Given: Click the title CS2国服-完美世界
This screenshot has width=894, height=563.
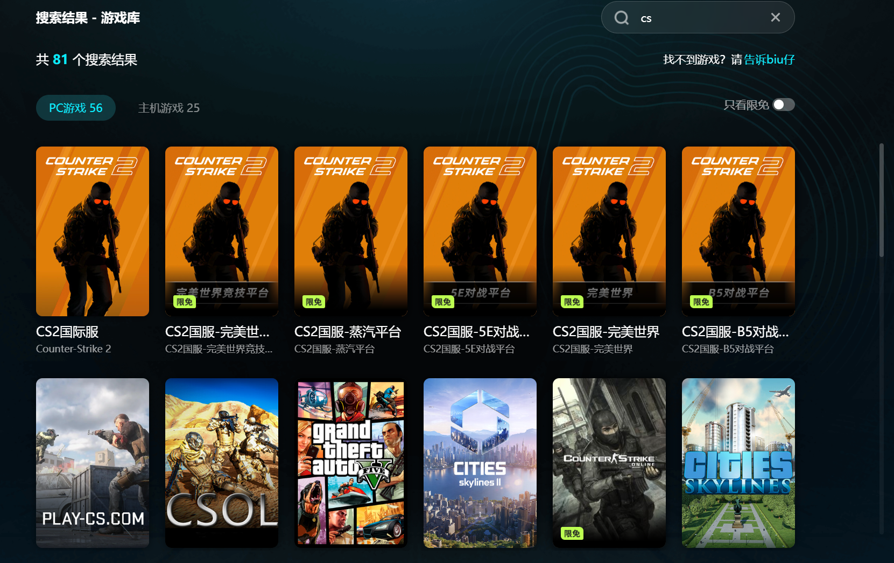Looking at the screenshot, I should pyautogui.click(x=606, y=332).
